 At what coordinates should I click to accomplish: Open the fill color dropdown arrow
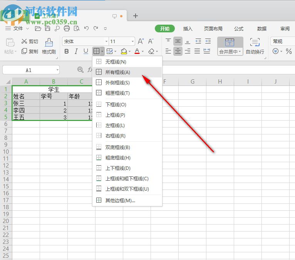[x=130, y=51]
